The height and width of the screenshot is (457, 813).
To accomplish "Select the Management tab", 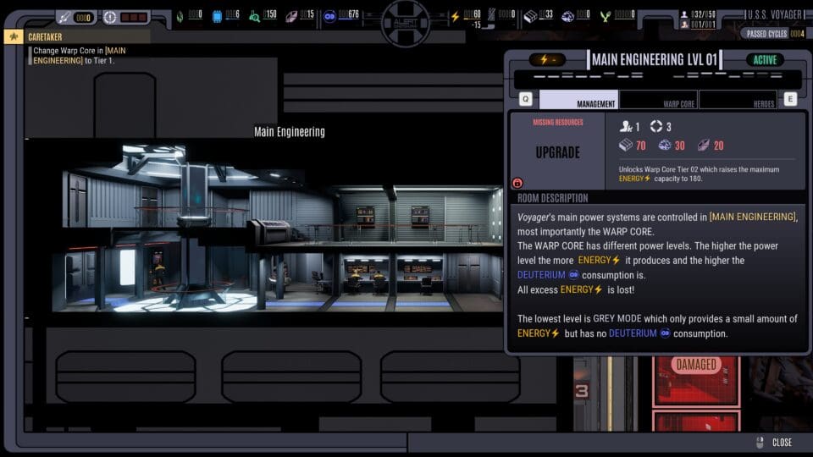I will point(578,100).
